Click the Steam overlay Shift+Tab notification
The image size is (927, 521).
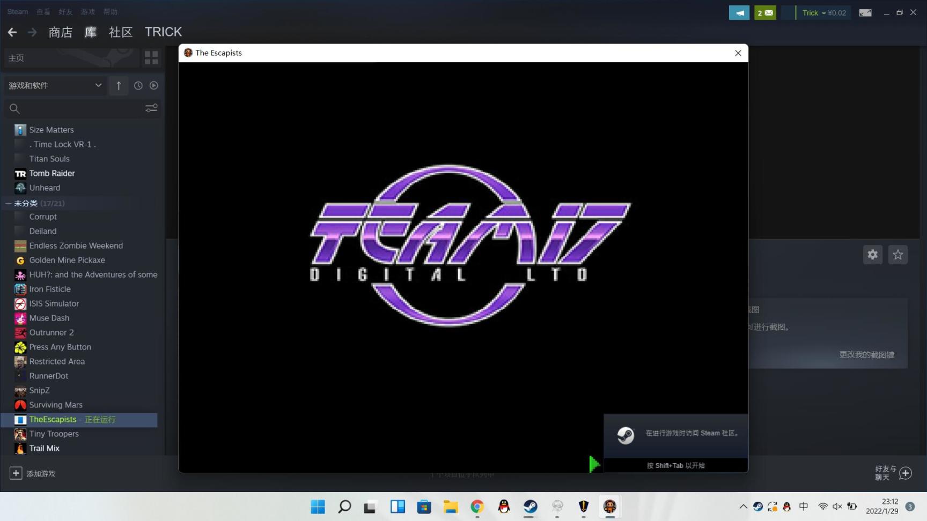tap(676, 443)
